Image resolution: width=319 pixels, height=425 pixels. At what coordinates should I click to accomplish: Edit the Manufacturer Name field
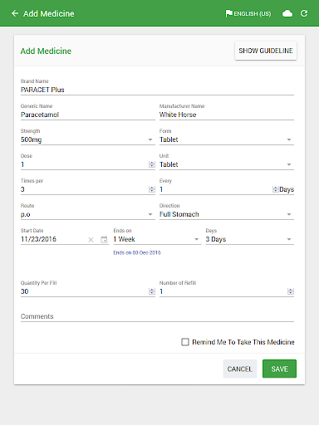point(227,115)
